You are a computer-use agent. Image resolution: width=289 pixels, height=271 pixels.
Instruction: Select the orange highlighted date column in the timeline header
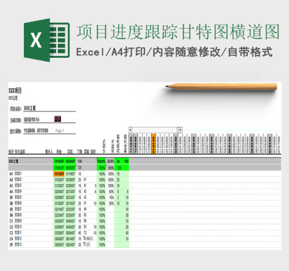[153, 144]
